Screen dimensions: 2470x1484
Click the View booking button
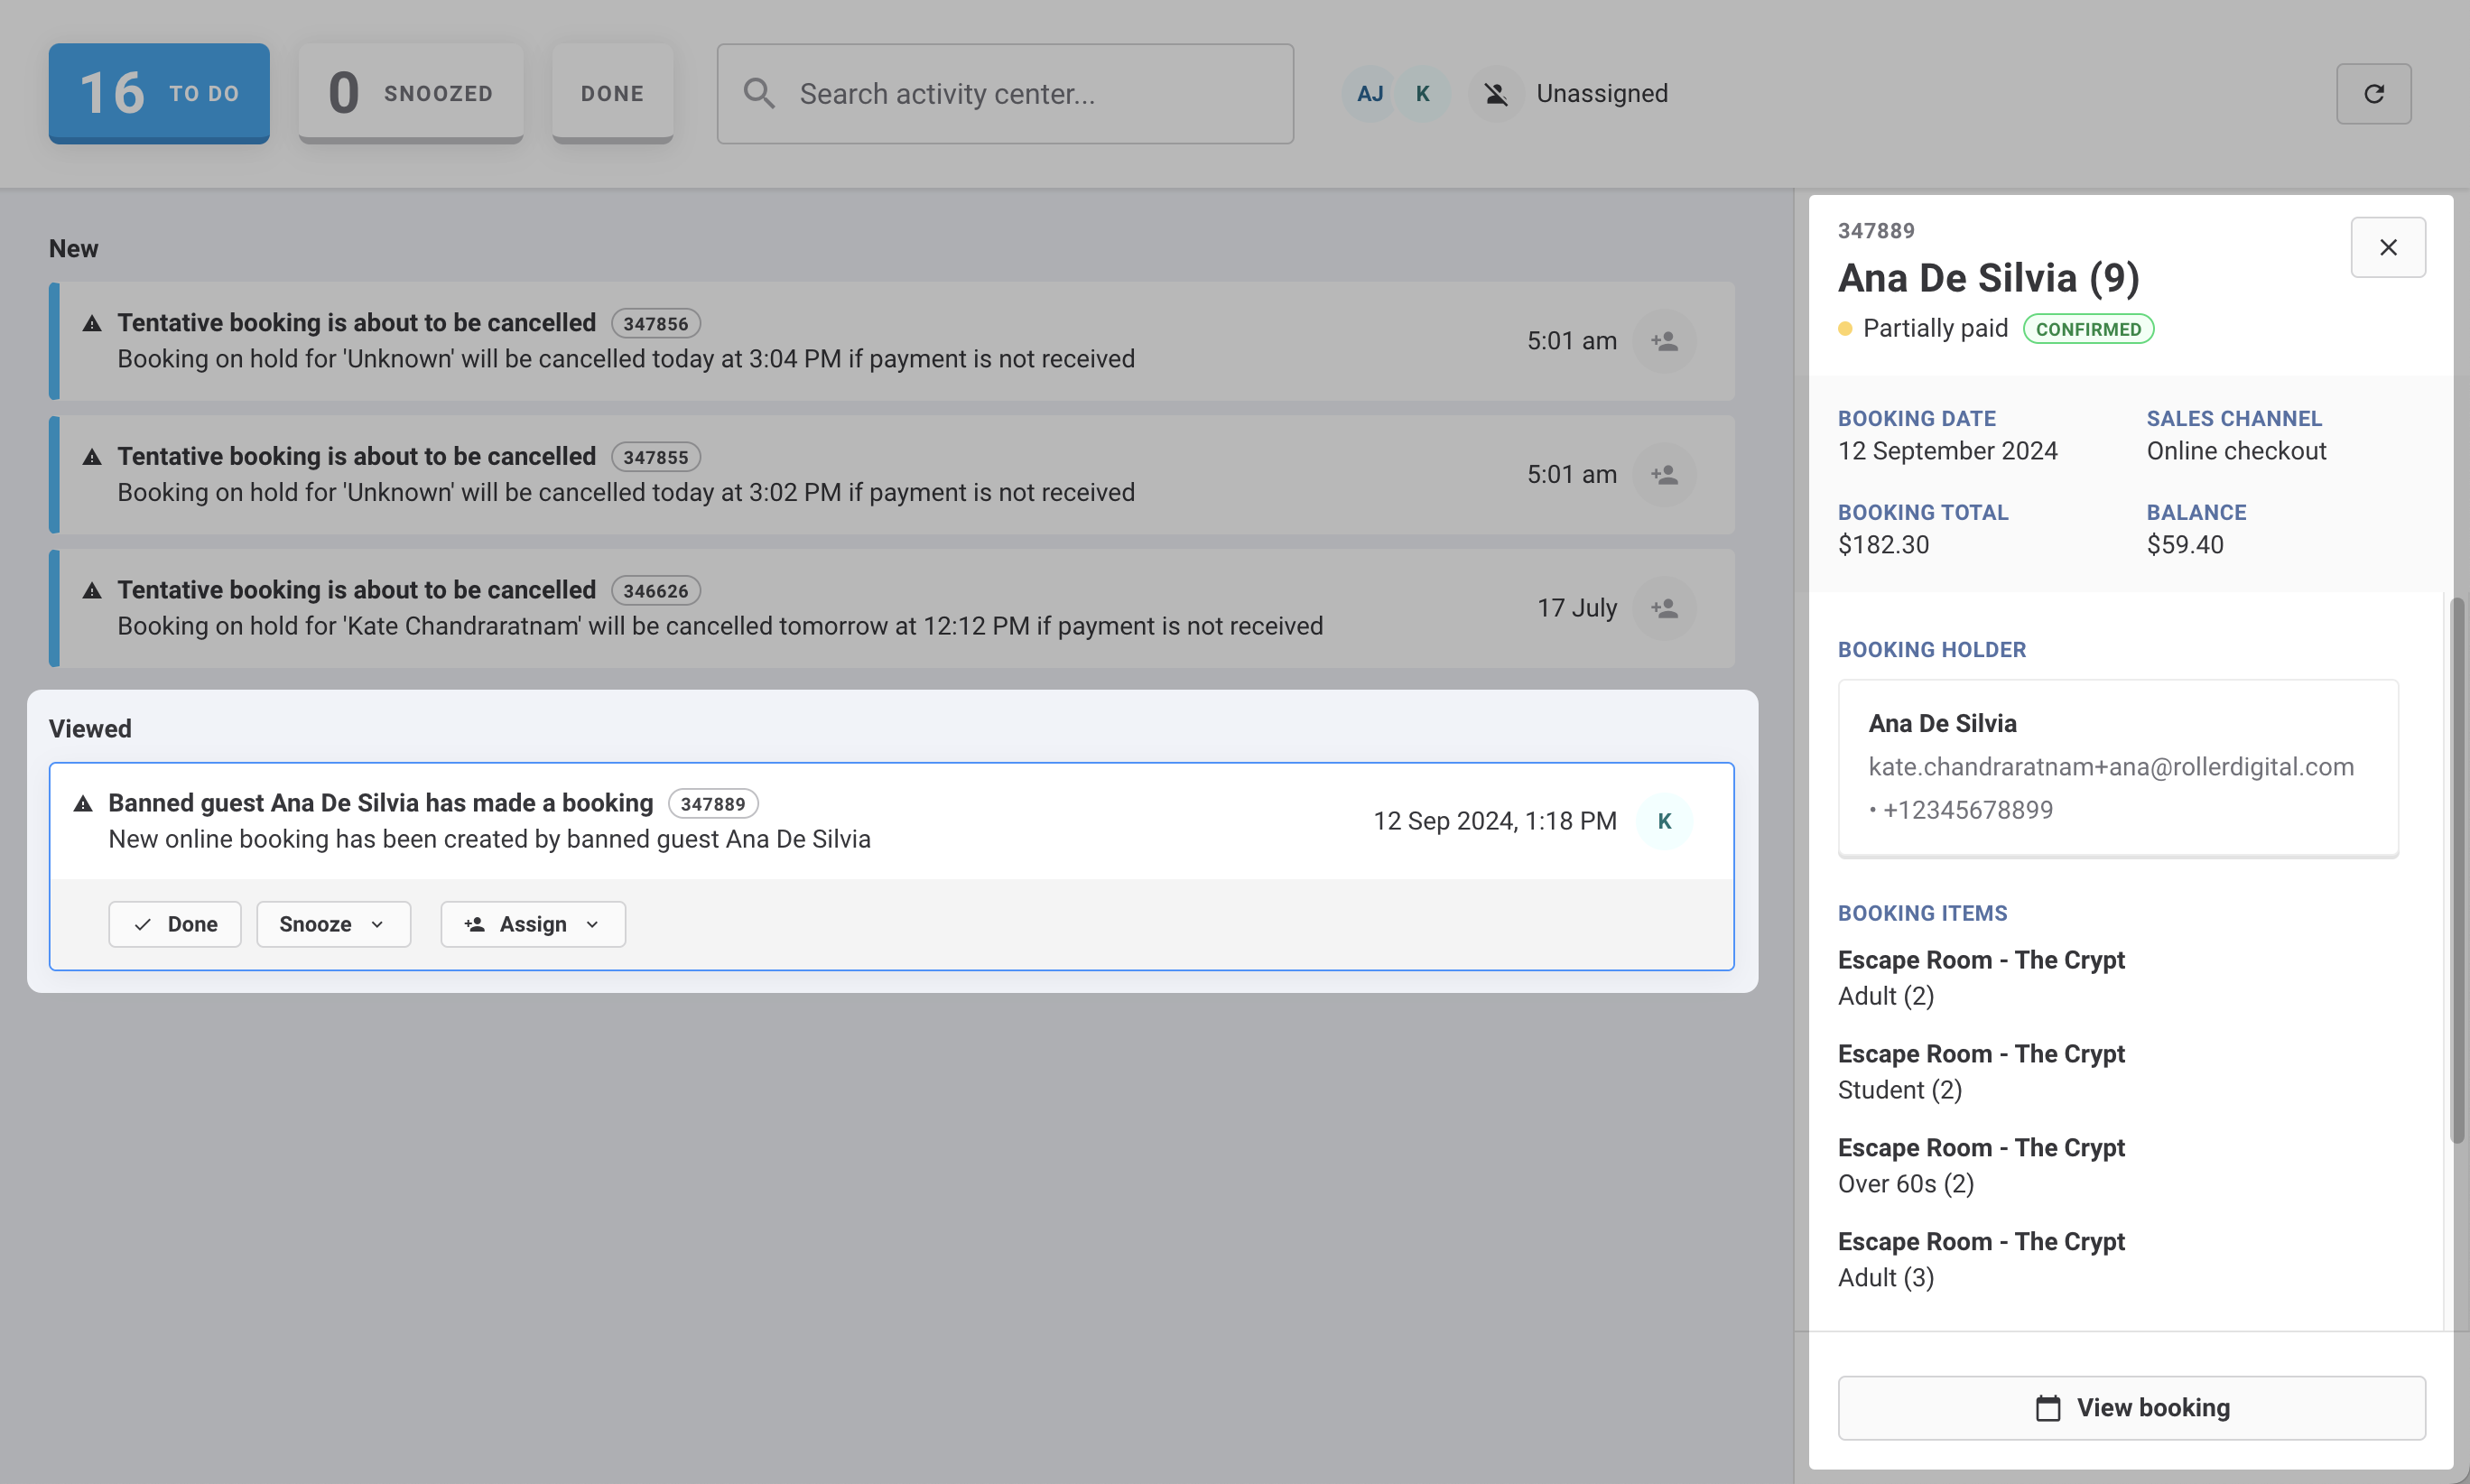click(2131, 1408)
